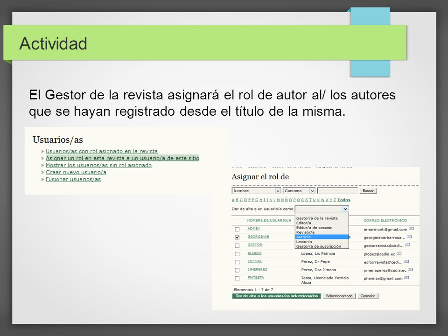Open the JIMEPEREZ user link
The image size is (448, 336).
[257, 269]
